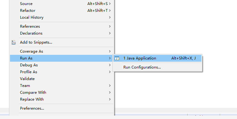The width and height of the screenshot is (237, 119).
Task: Open the Replace With submenu
Action: 62,99
